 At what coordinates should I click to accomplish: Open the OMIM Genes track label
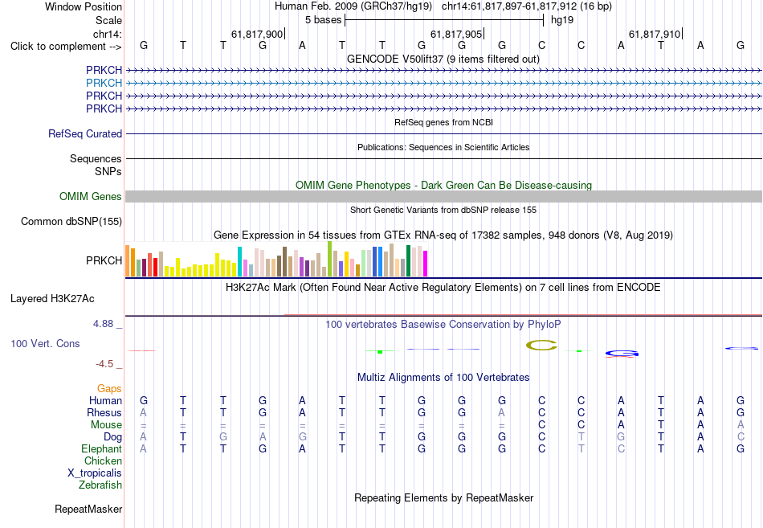[x=91, y=196]
